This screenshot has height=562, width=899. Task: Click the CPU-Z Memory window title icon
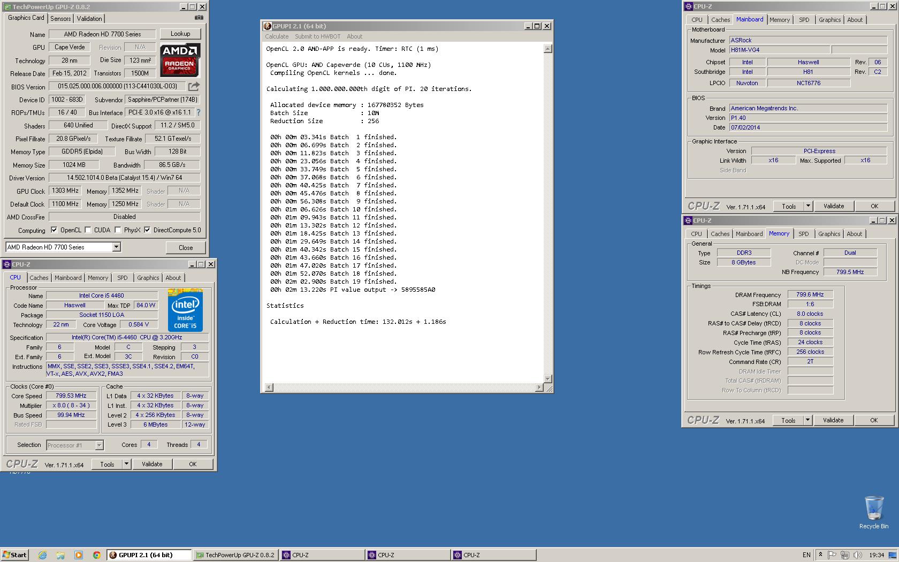point(688,221)
